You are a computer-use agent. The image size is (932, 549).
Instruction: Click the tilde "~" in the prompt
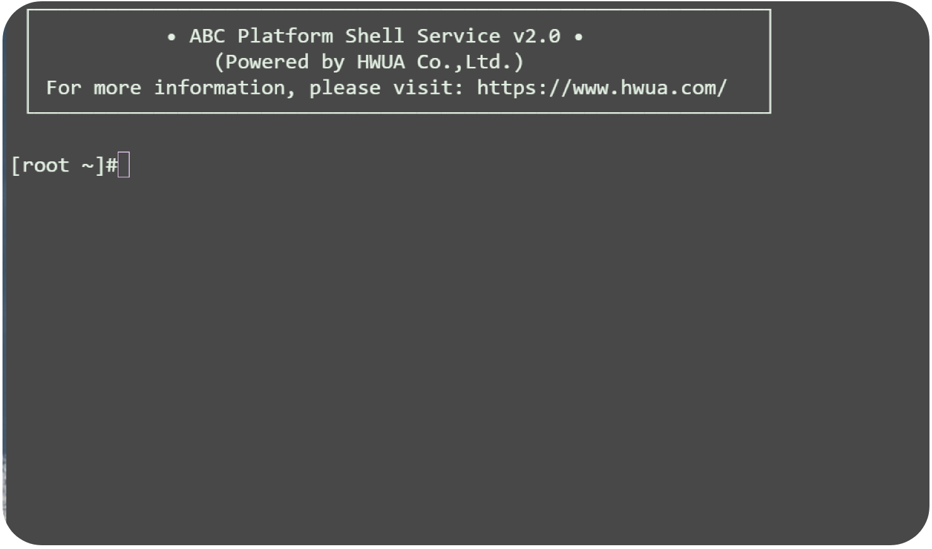pyautogui.click(x=88, y=165)
